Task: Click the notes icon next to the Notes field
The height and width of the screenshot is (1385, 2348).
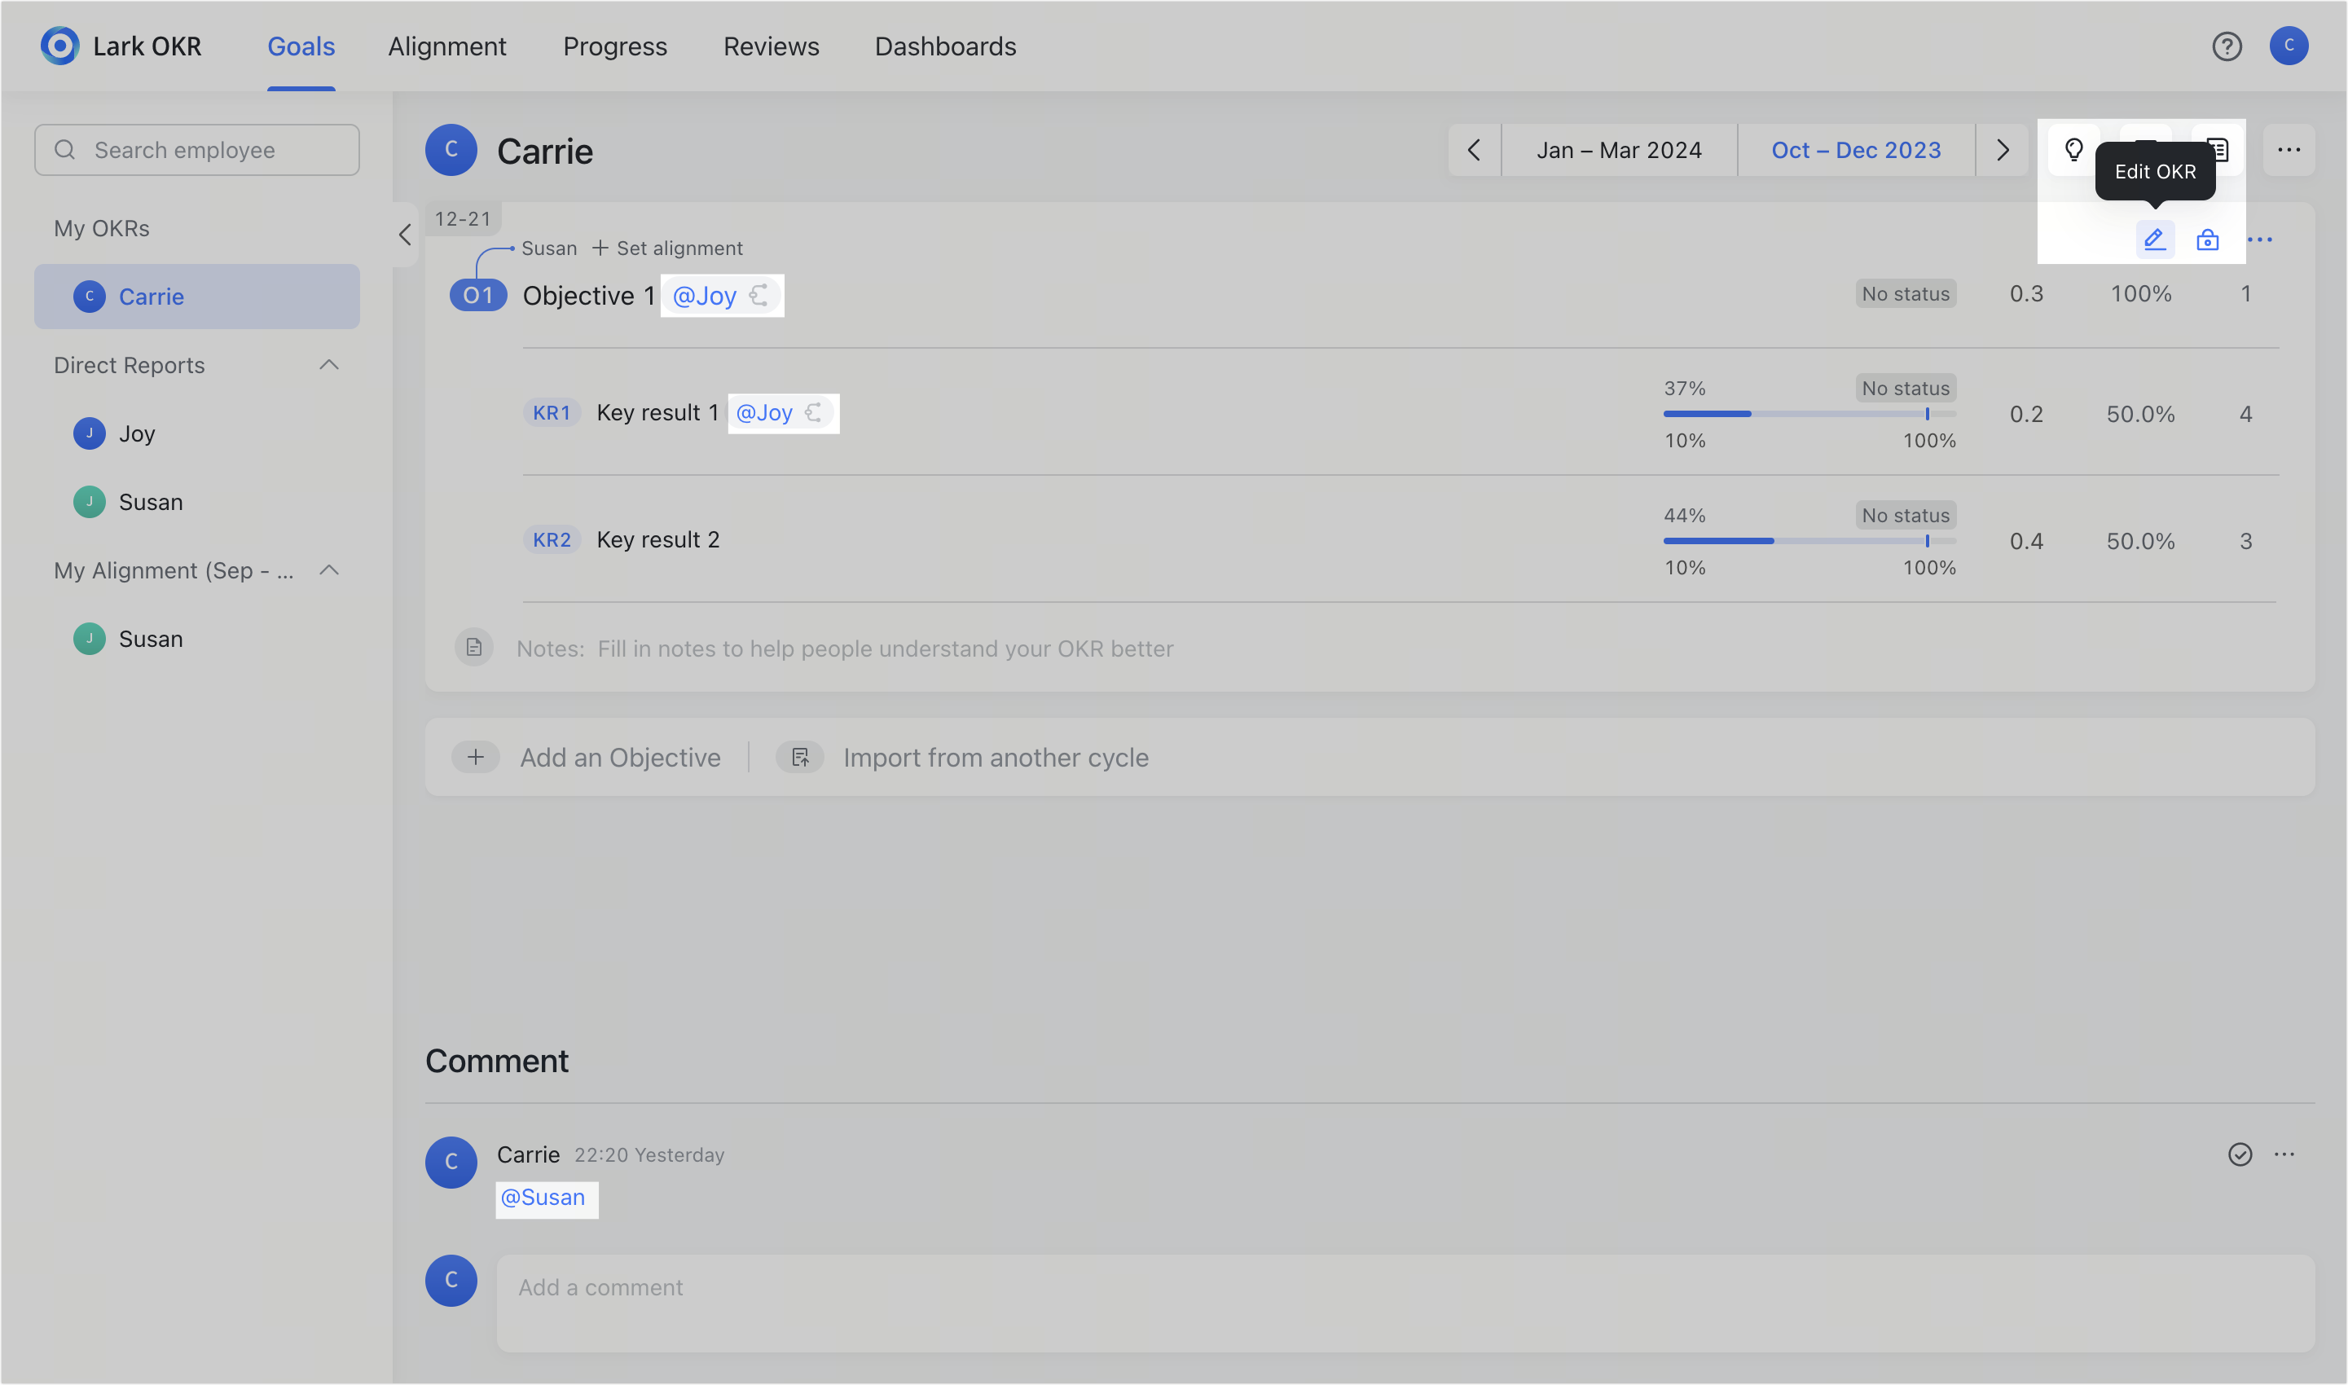Action: click(474, 647)
